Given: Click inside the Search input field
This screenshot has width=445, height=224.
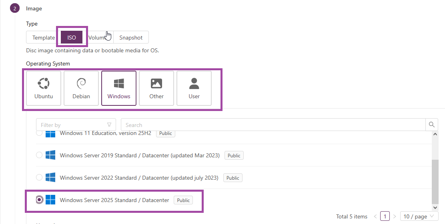Looking at the screenshot, I should [273, 125].
